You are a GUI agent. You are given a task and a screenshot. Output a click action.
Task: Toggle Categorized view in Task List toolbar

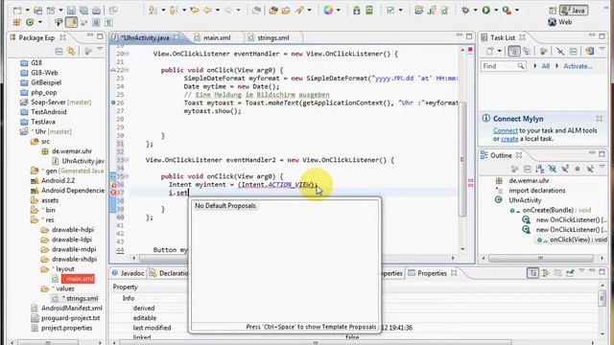pyautogui.click(x=514, y=51)
